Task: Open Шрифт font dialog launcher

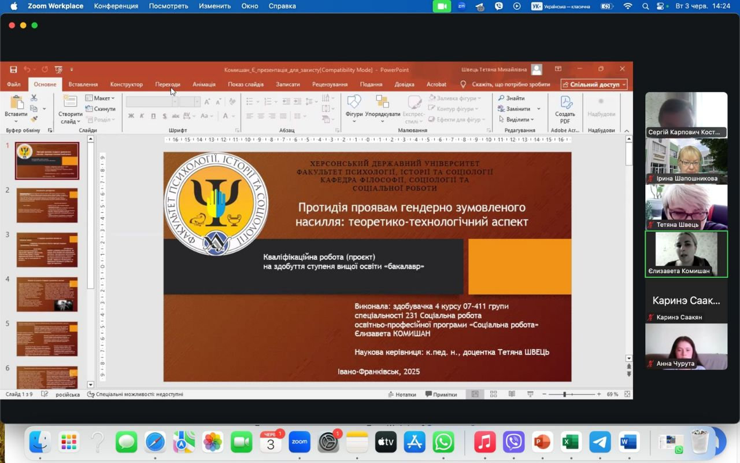Action: [238, 130]
